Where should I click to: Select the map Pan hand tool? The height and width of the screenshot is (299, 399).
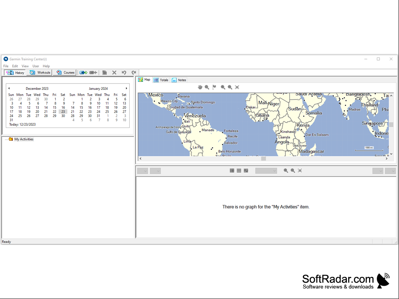click(x=200, y=87)
